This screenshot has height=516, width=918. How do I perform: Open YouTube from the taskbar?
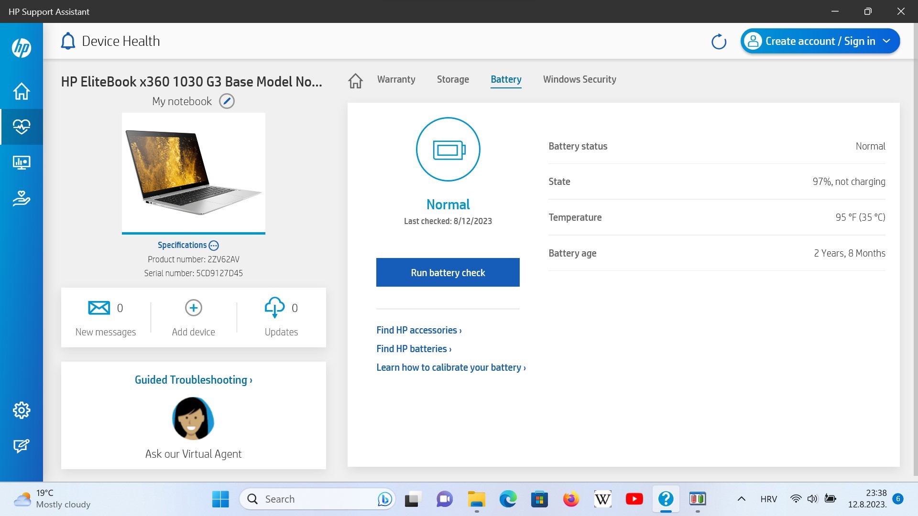pyautogui.click(x=634, y=499)
